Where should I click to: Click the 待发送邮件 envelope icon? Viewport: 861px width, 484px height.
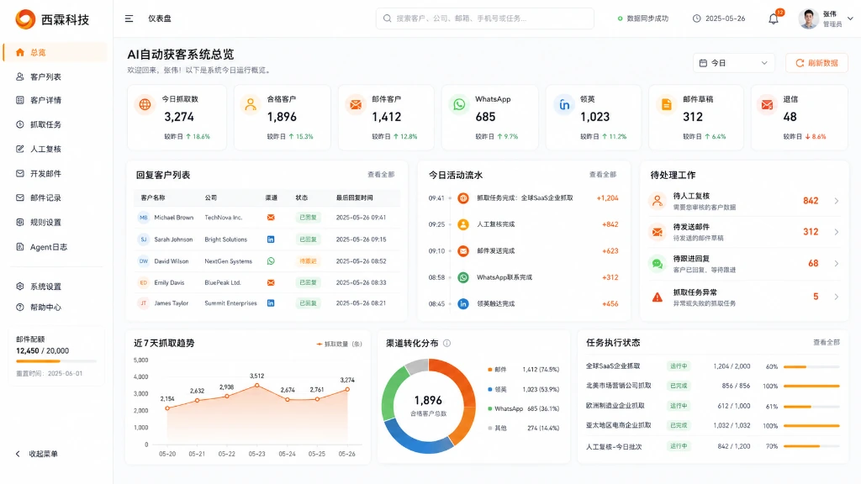(x=658, y=232)
